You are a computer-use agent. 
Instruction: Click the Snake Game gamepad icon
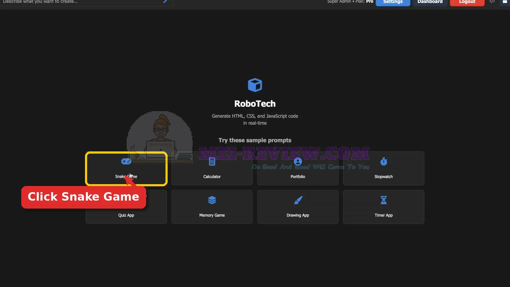(126, 161)
